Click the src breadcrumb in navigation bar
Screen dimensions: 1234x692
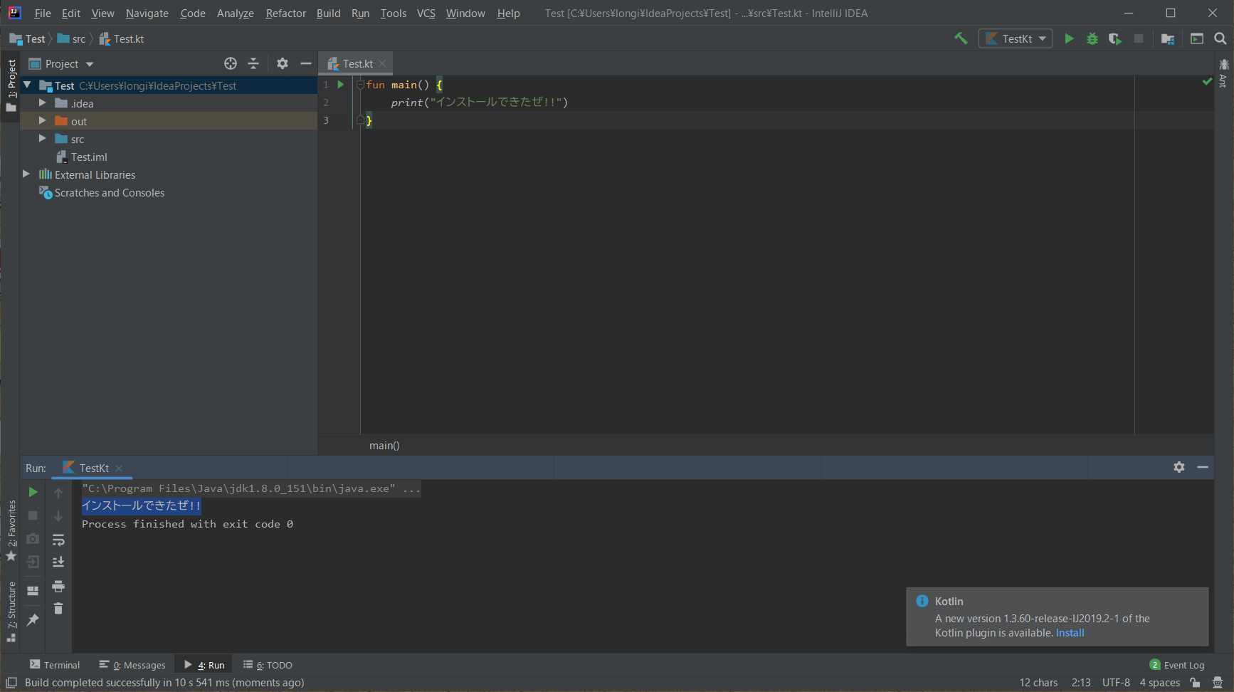[72, 39]
